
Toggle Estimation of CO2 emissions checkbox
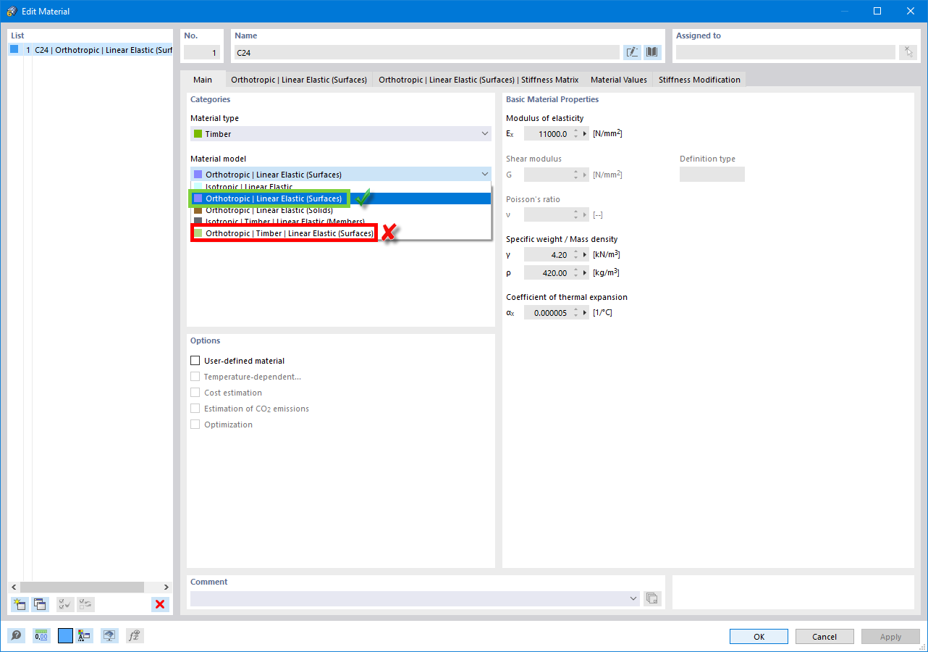(x=195, y=409)
